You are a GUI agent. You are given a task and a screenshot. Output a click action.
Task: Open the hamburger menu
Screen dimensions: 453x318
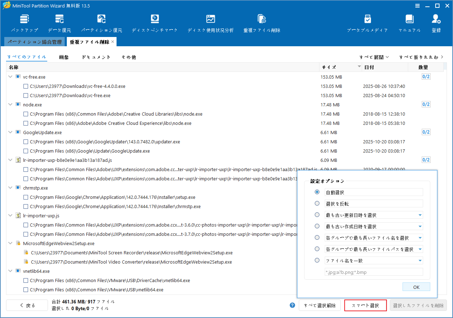pos(417,6)
